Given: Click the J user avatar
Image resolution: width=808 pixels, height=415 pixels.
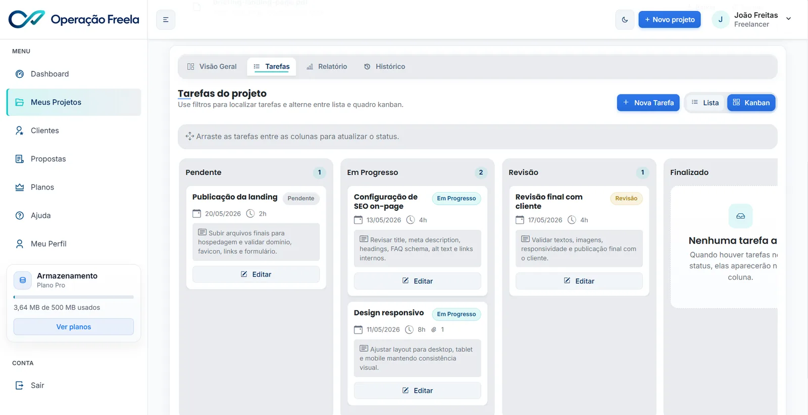Looking at the screenshot, I should (721, 20).
